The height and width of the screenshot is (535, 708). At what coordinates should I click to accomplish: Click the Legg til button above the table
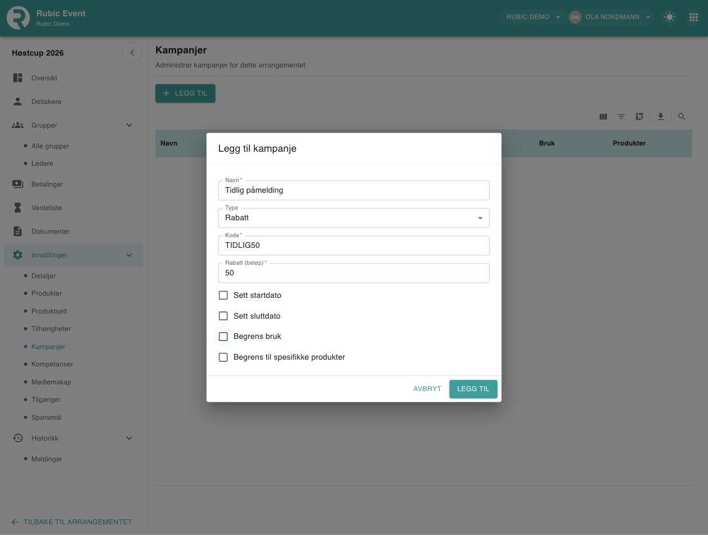point(185,93)
